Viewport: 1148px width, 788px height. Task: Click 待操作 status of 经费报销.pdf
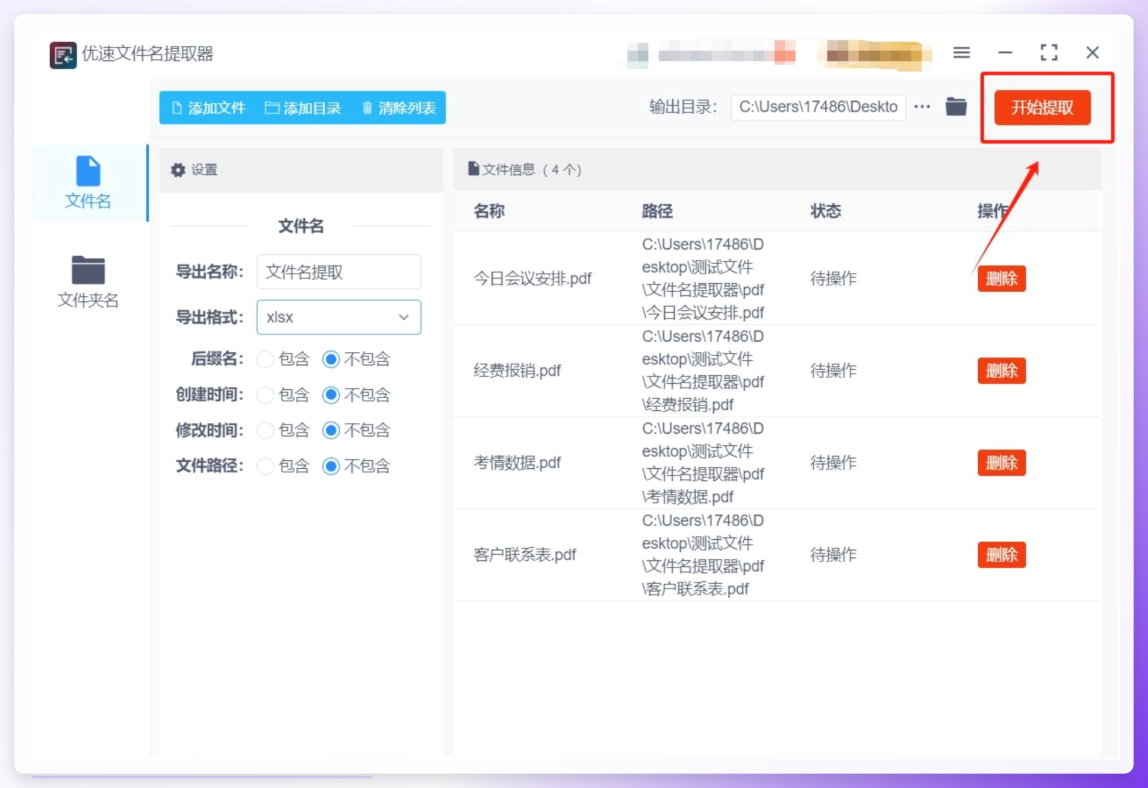tap(833, 371)
